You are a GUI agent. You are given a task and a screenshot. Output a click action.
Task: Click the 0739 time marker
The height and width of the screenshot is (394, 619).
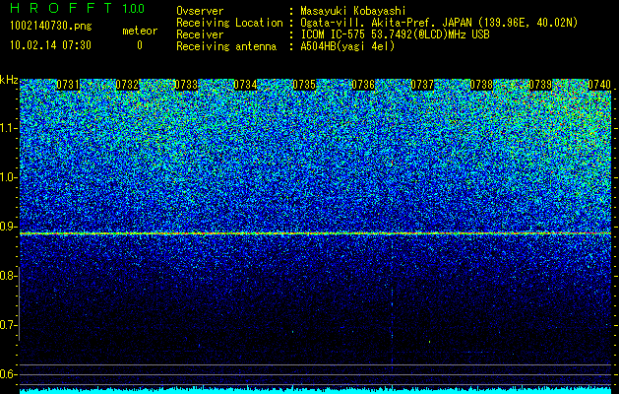540,85
